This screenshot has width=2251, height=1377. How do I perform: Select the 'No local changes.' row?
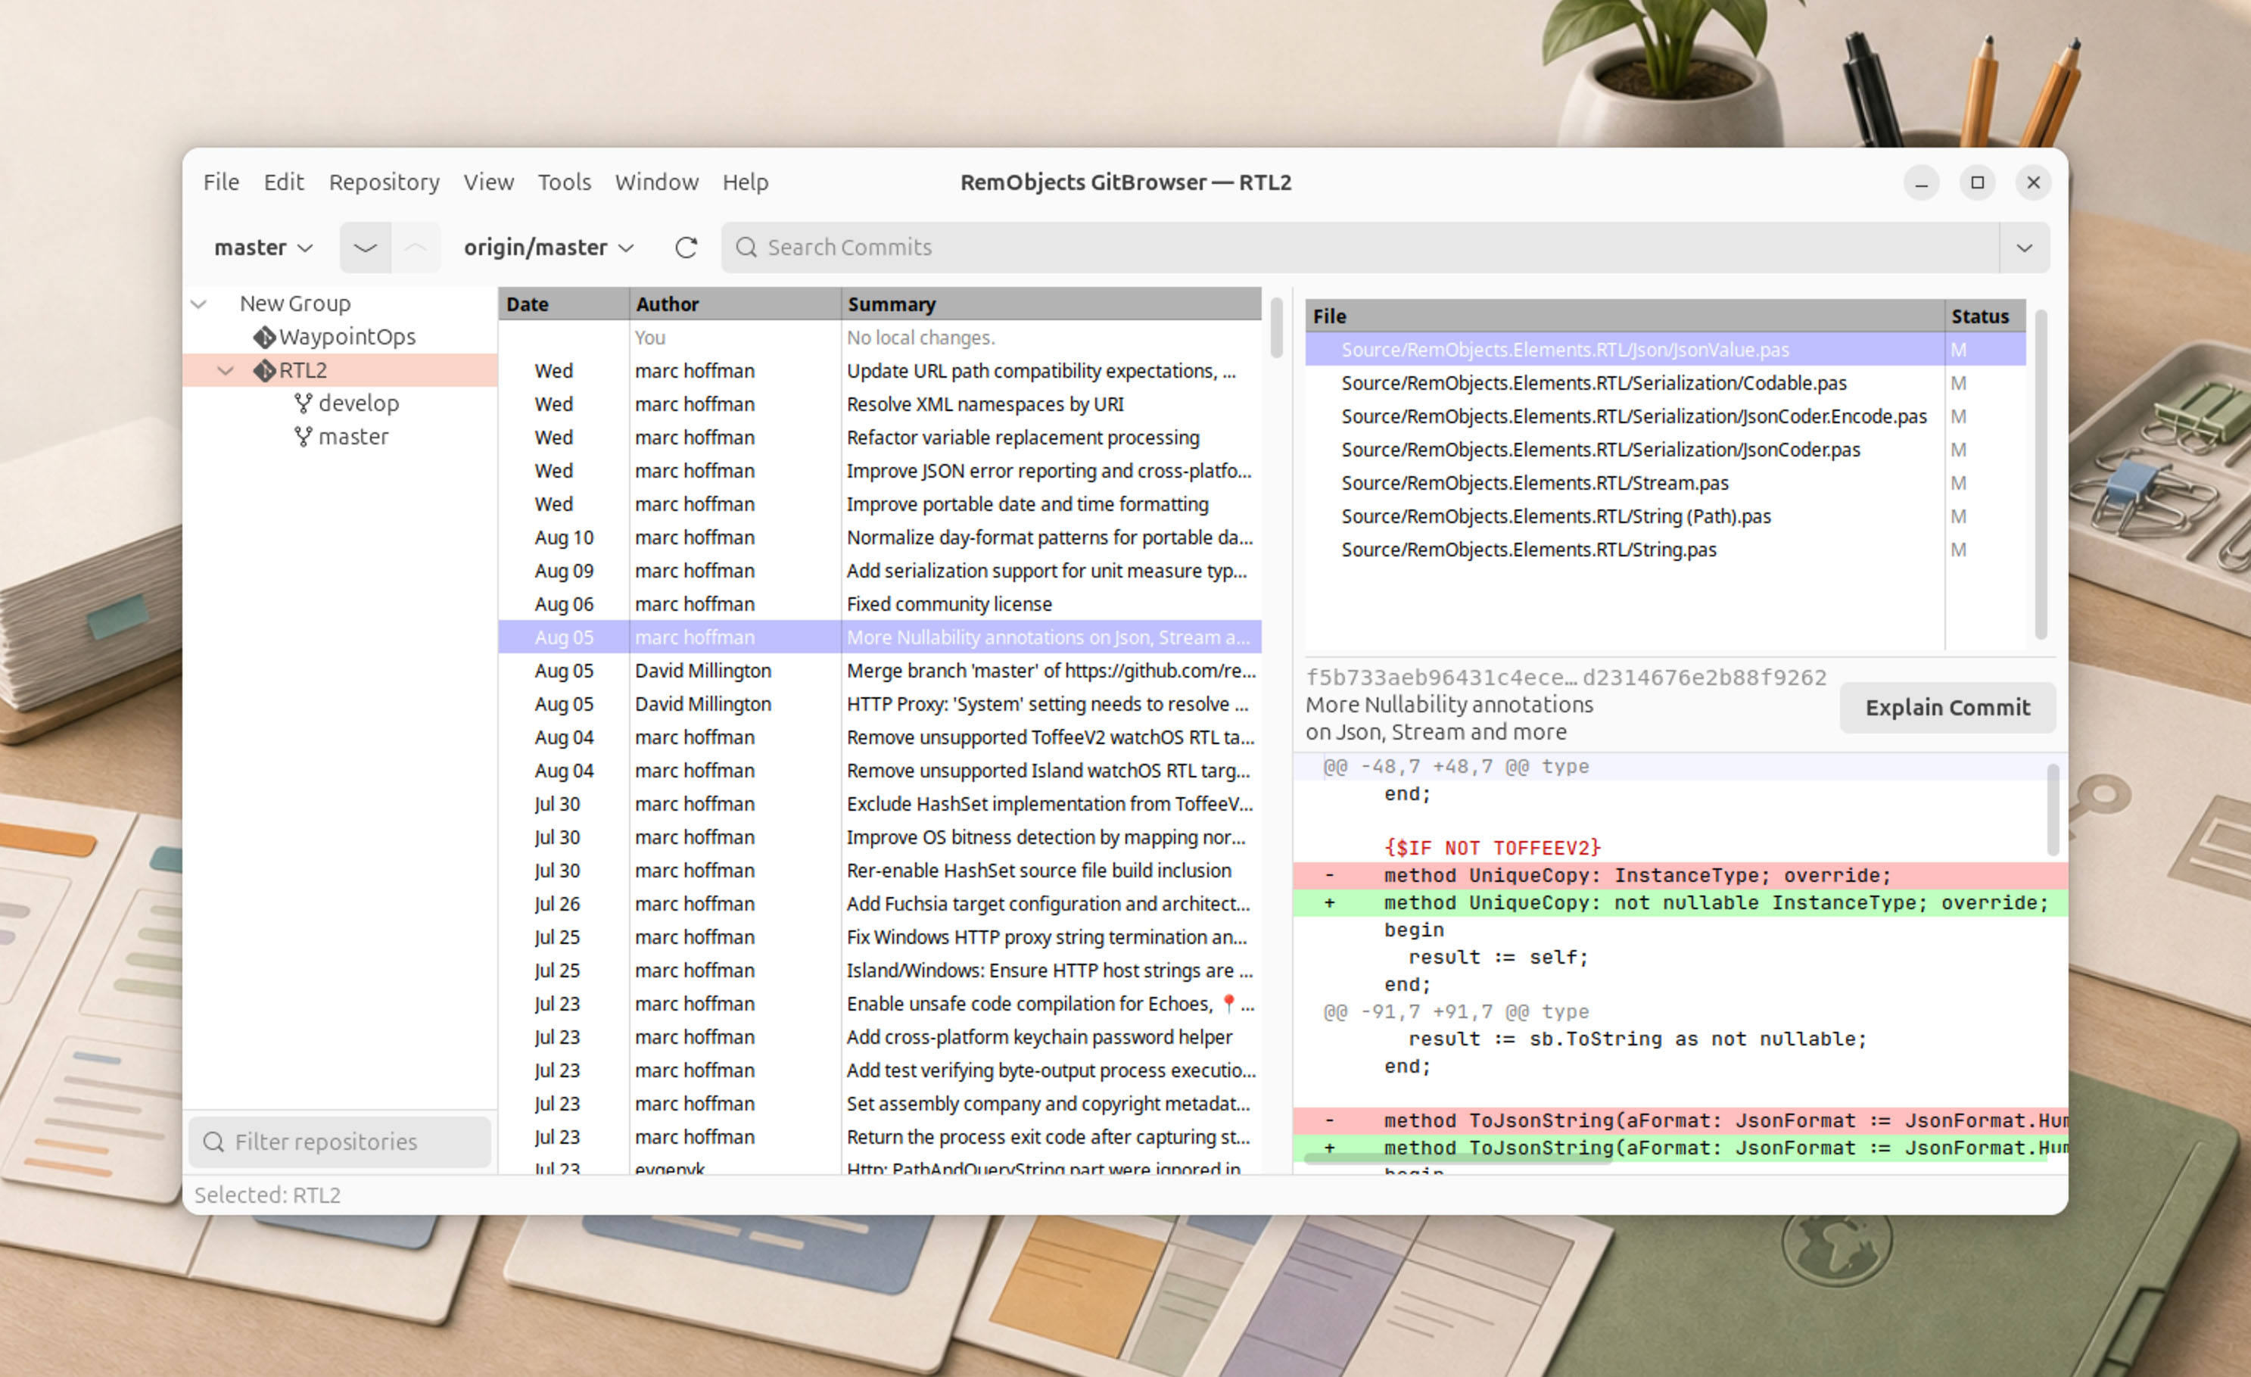tap(880, 338)
